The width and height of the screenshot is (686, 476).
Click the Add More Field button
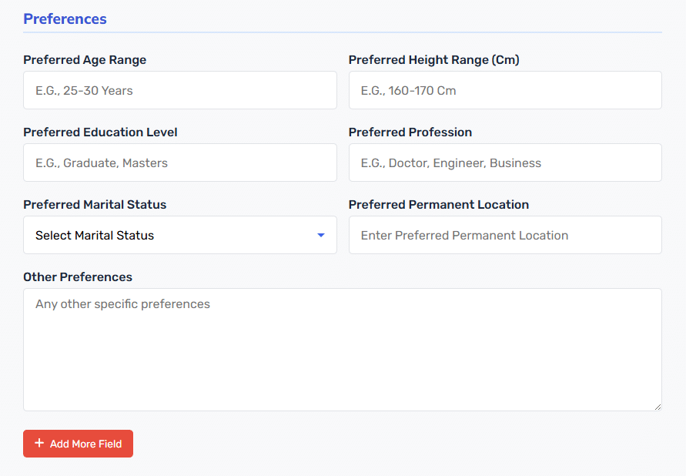pyautogui.click(x=78, y=444)
